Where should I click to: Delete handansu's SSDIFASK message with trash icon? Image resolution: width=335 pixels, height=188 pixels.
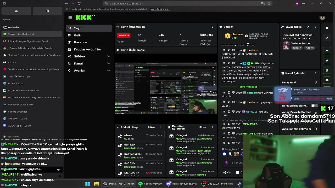click(x=224, y=50)
